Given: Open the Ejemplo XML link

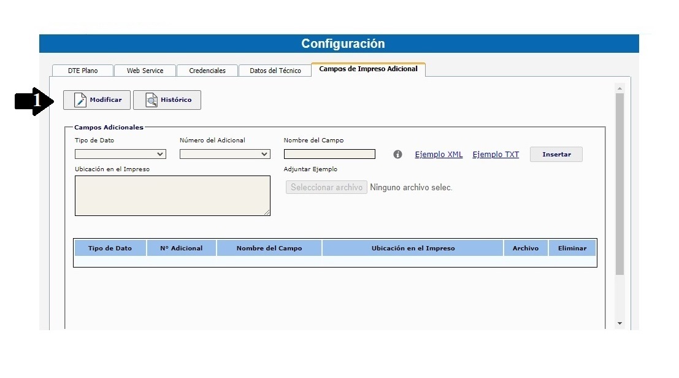Looking at the screenshot, I should click(438, 154).
